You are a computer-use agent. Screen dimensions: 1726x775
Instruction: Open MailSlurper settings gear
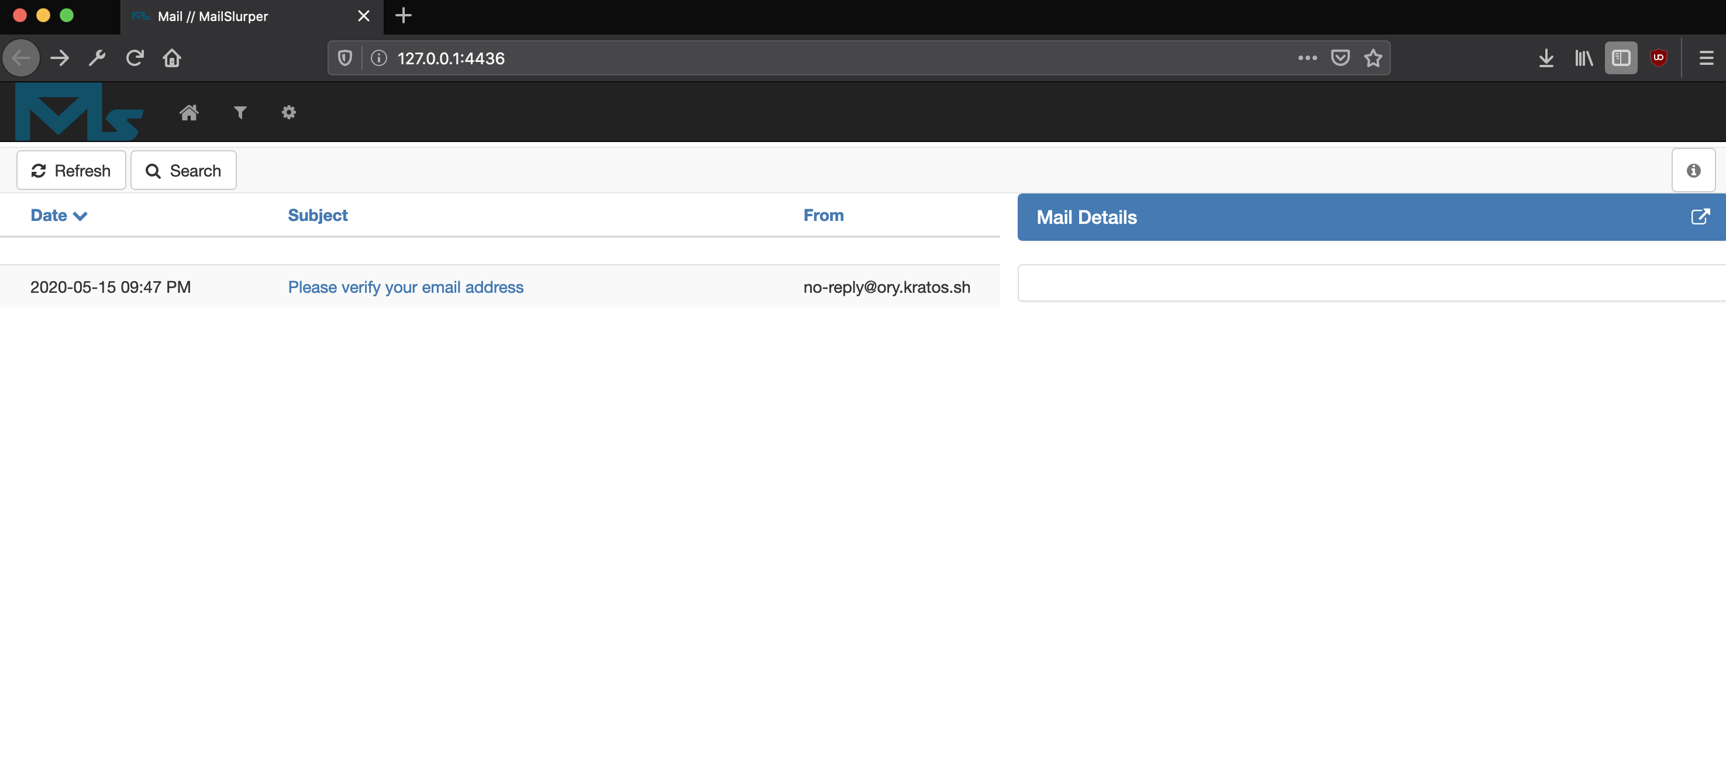tap(288, 112)
